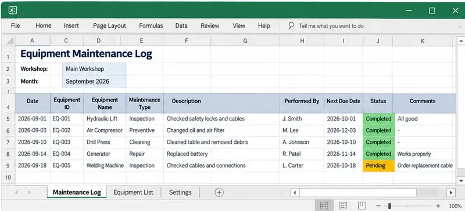Open the Data tab
Viewport: 465px width, 211px height.
(181, 26)
